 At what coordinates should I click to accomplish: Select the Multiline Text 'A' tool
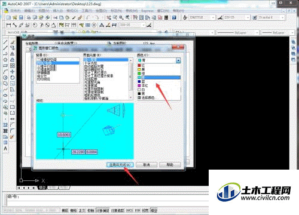click(x=5, y=149)
